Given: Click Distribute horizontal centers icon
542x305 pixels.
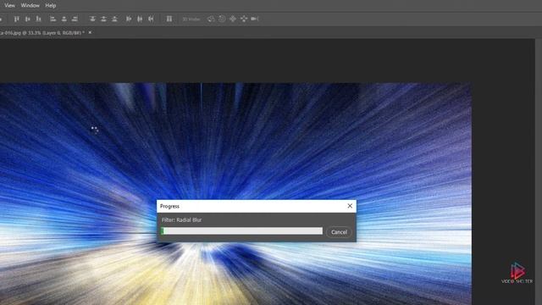Looking at the screenshot, I should [140, 19].
